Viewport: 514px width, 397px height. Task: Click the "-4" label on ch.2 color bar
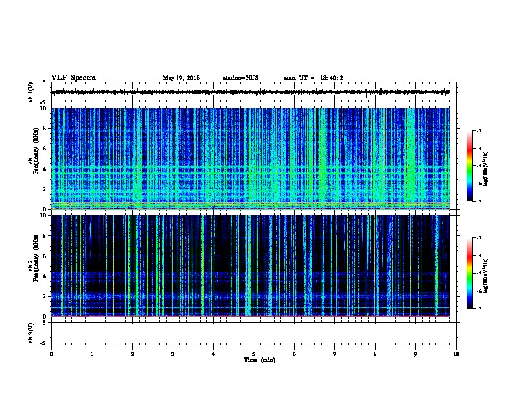point(479,256)
